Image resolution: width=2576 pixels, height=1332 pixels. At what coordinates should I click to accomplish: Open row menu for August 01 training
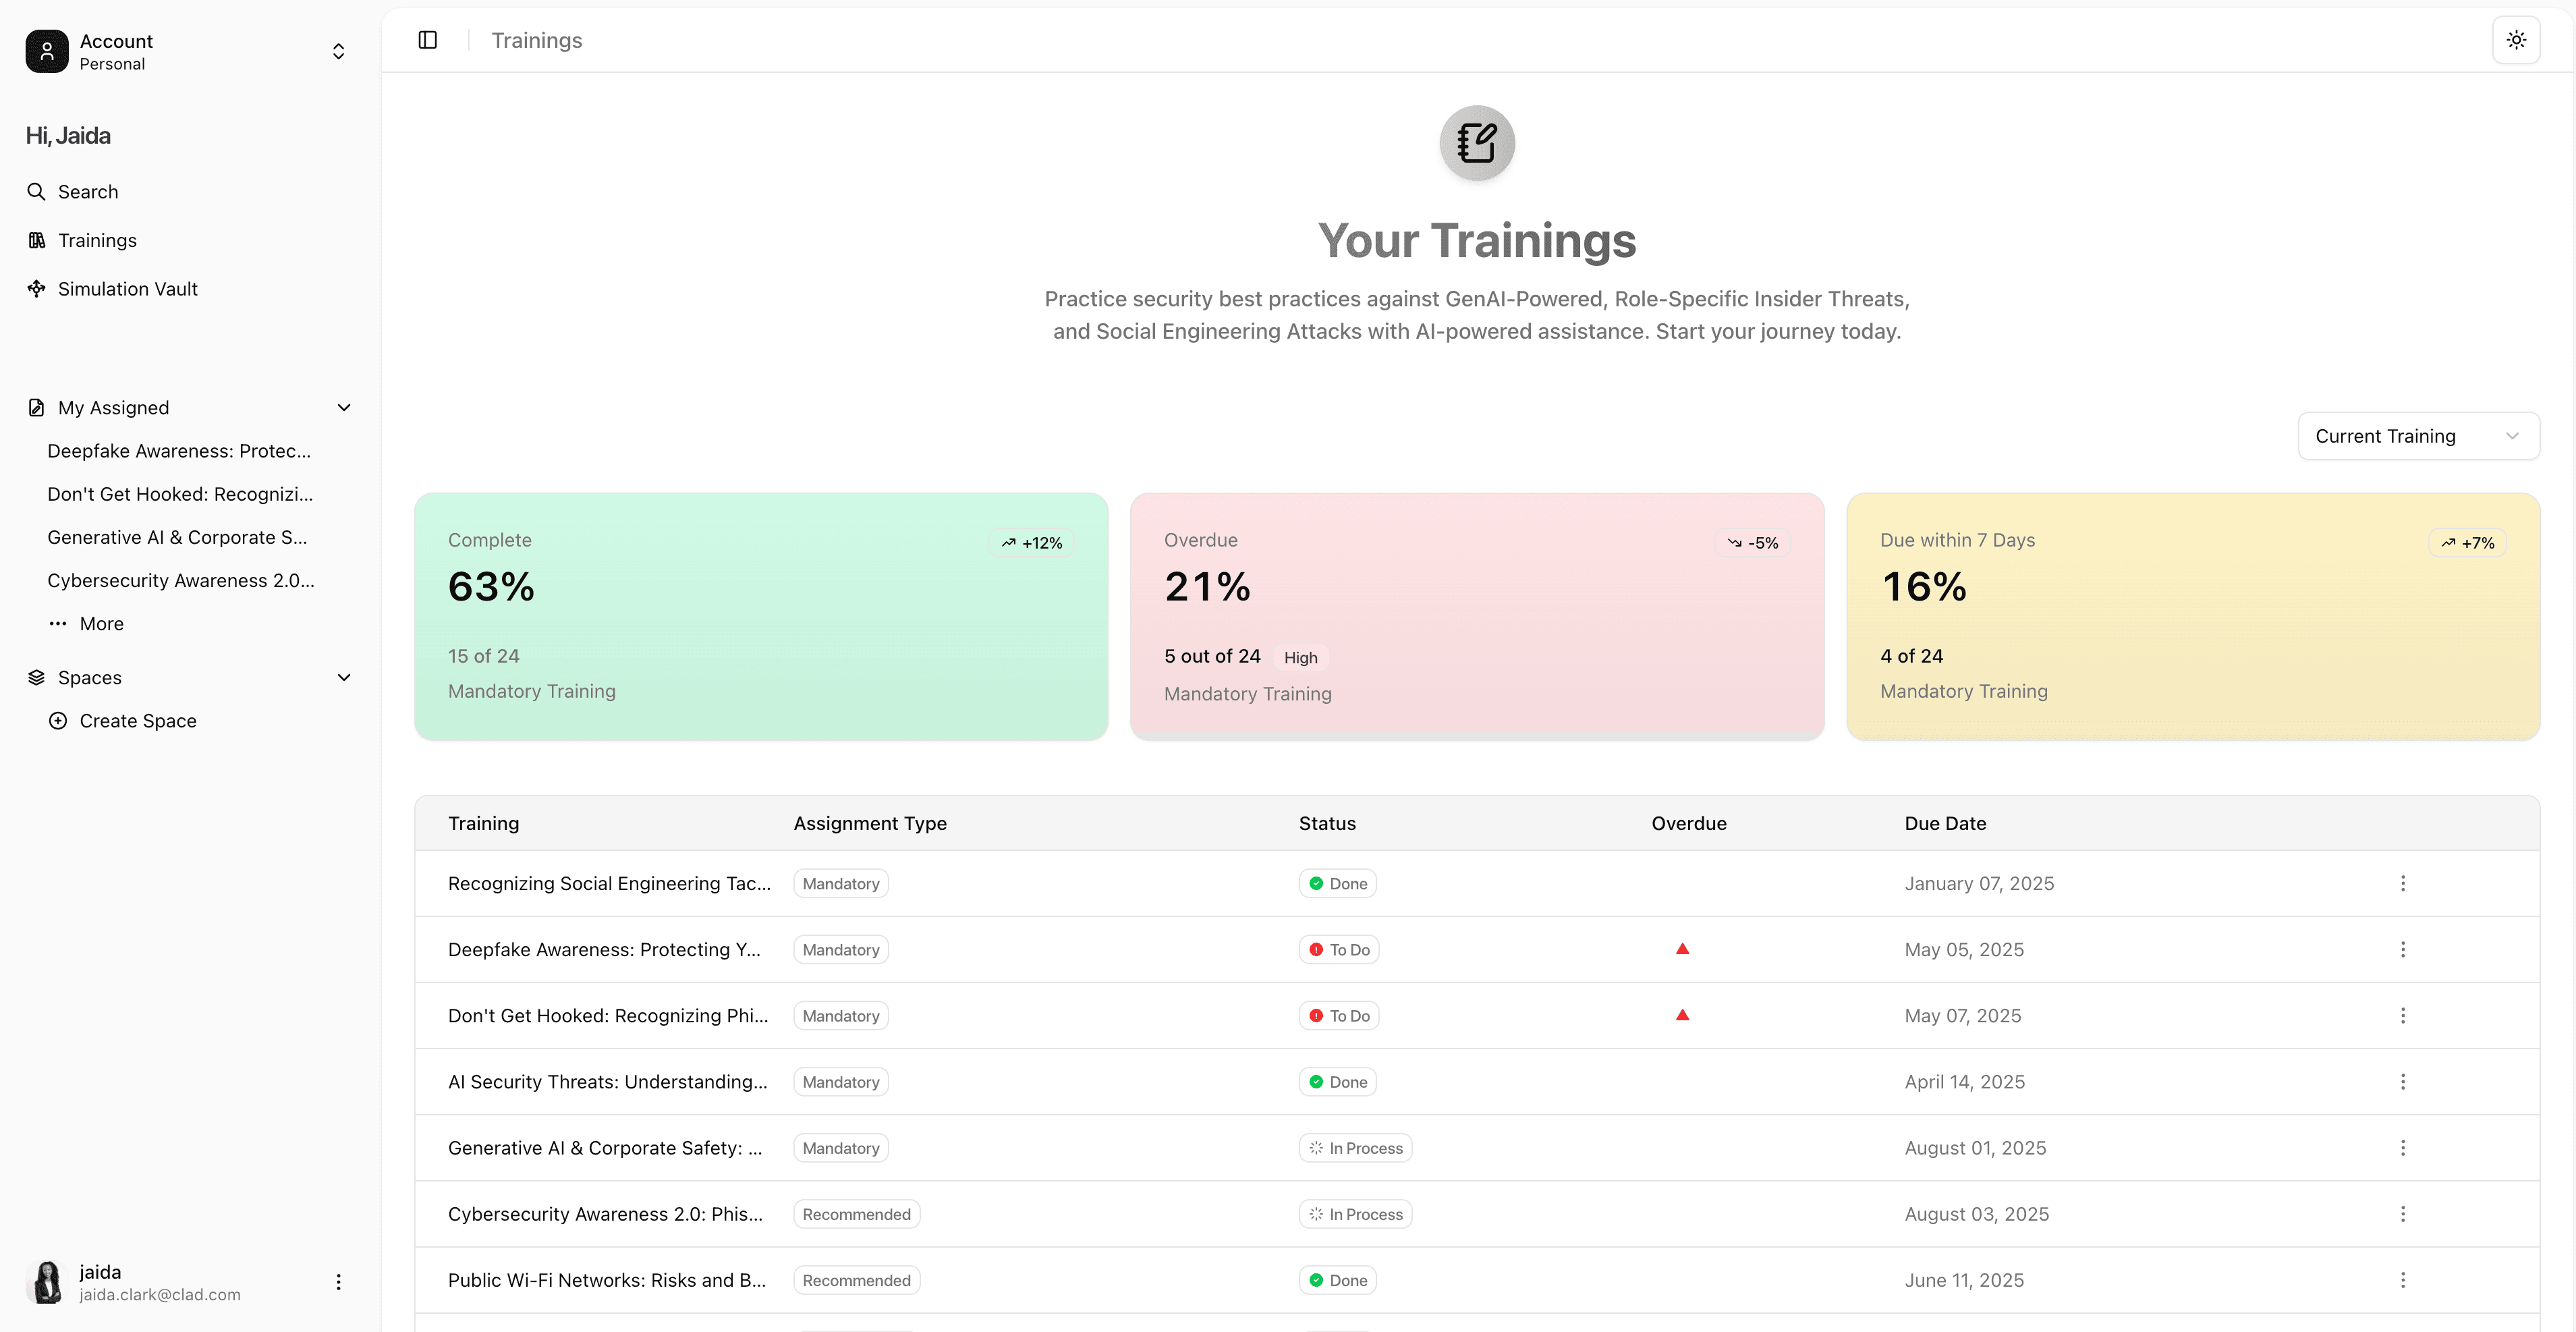coord(2402,1148)
